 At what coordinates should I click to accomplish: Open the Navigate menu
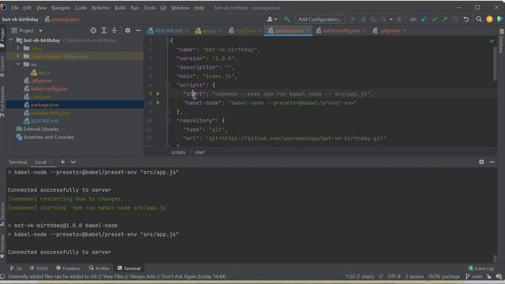point(61,8)
